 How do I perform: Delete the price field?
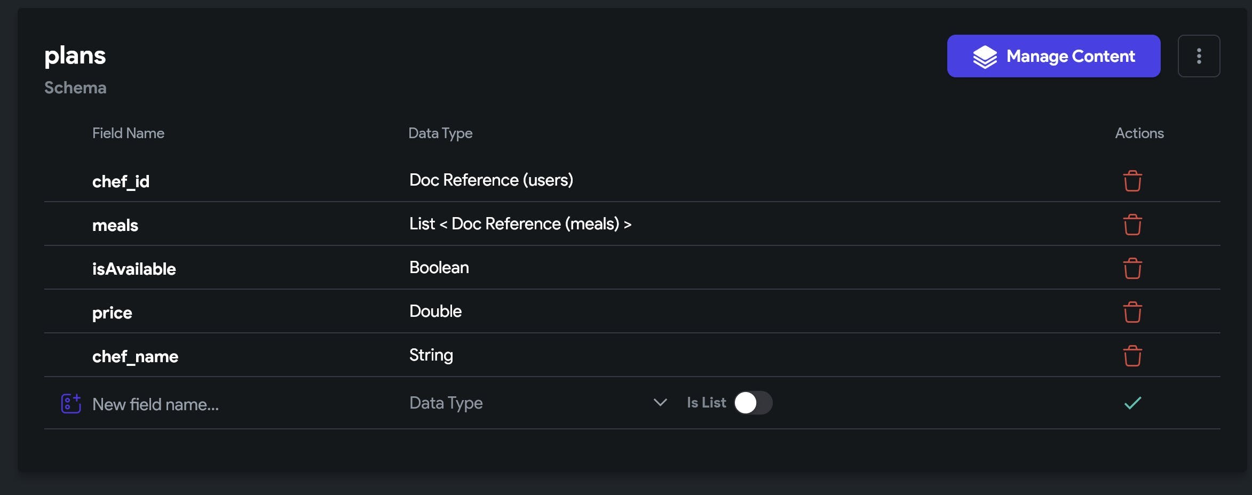click(x=1132, y=312)
